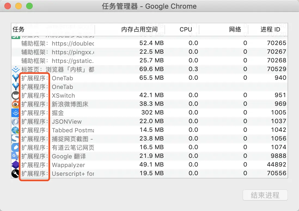
Task: Select the 辅助框架 https://pingxx row
Action: 149,52
